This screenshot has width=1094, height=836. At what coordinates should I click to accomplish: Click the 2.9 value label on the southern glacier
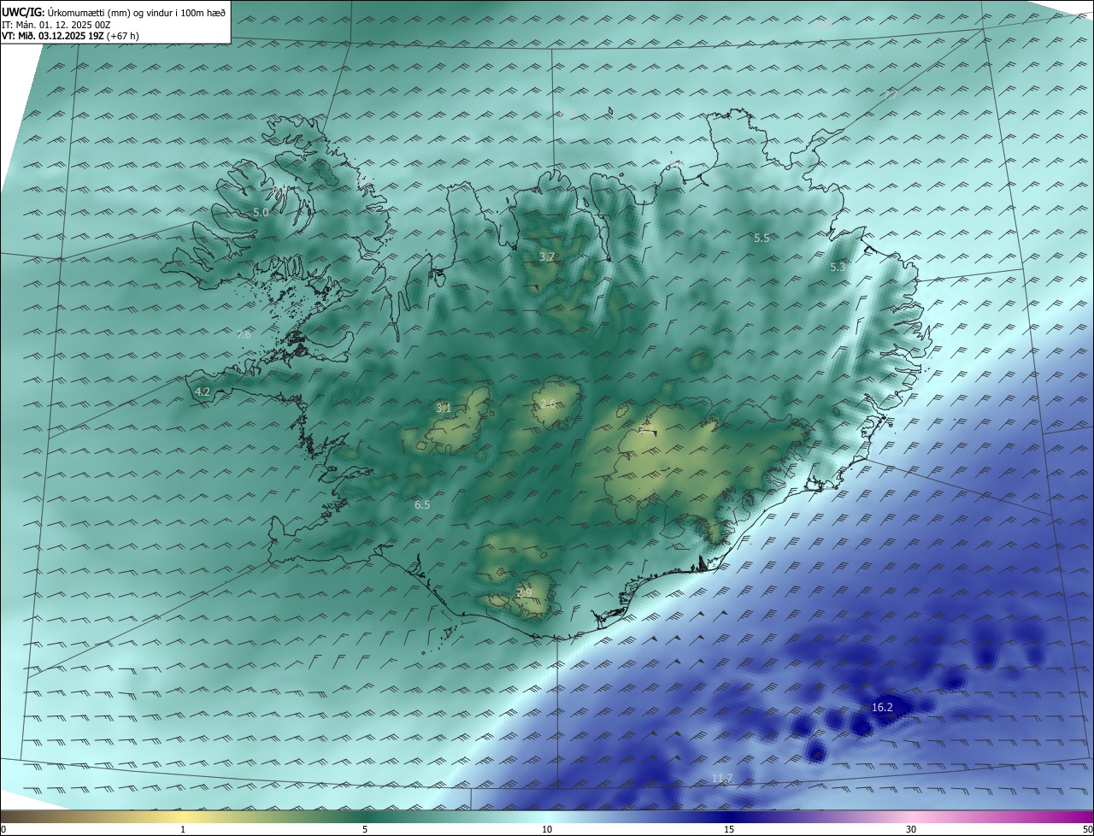[x=524, y=592]
